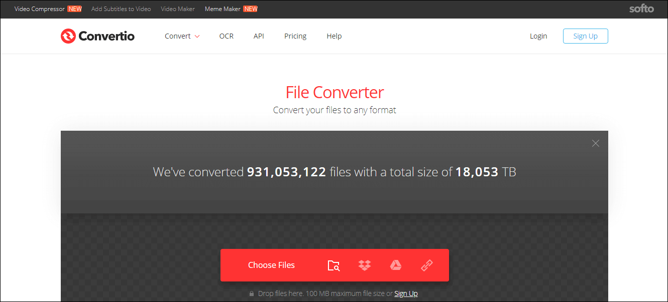Viewport: 668px width, 302px height.
Task: Choose files from Dropbox icon
Action: click(365, 265)
